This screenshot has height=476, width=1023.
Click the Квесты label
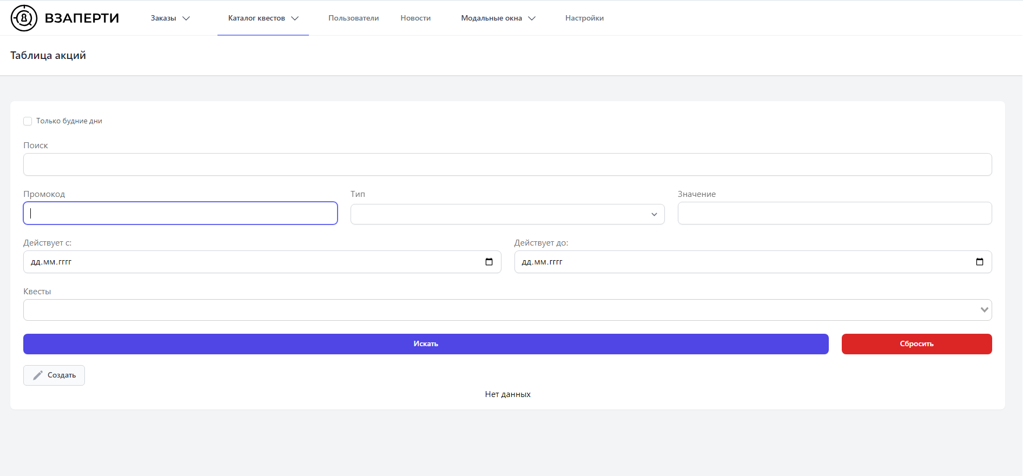37,292
